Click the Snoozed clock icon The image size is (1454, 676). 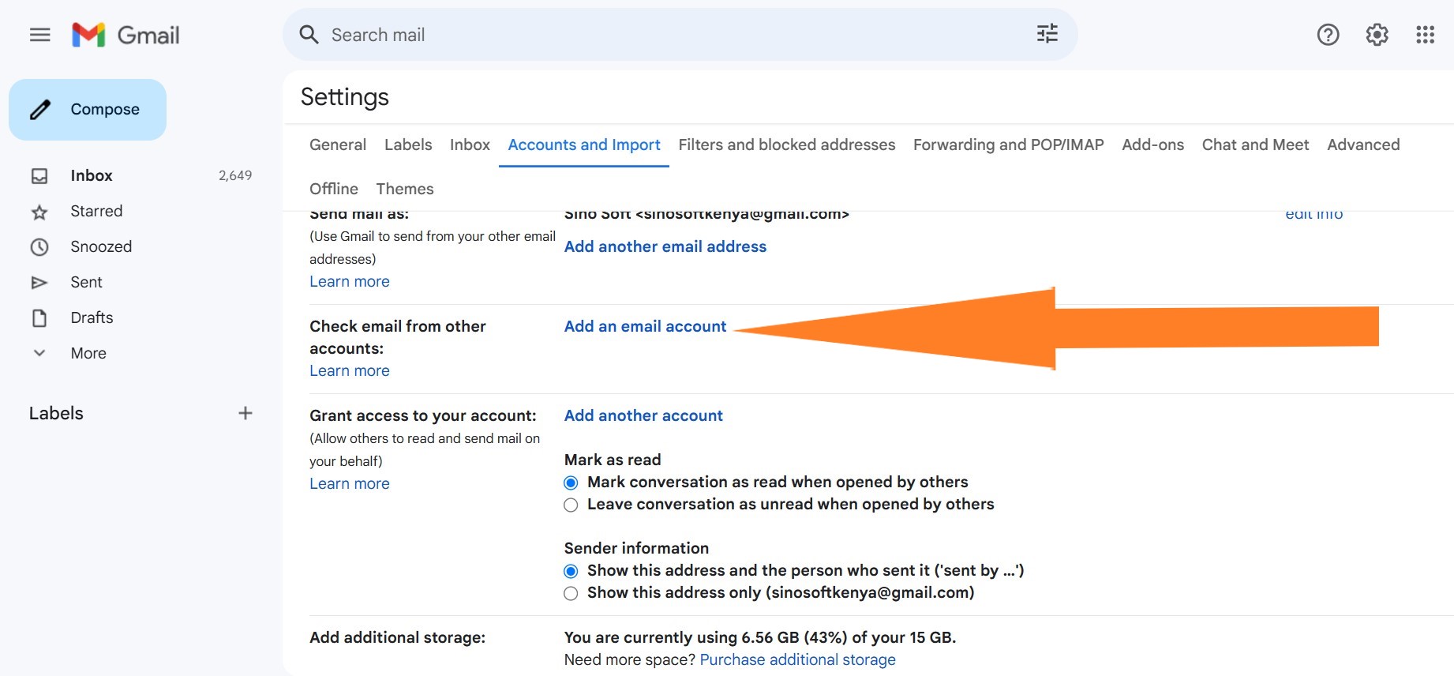(39, 247)
